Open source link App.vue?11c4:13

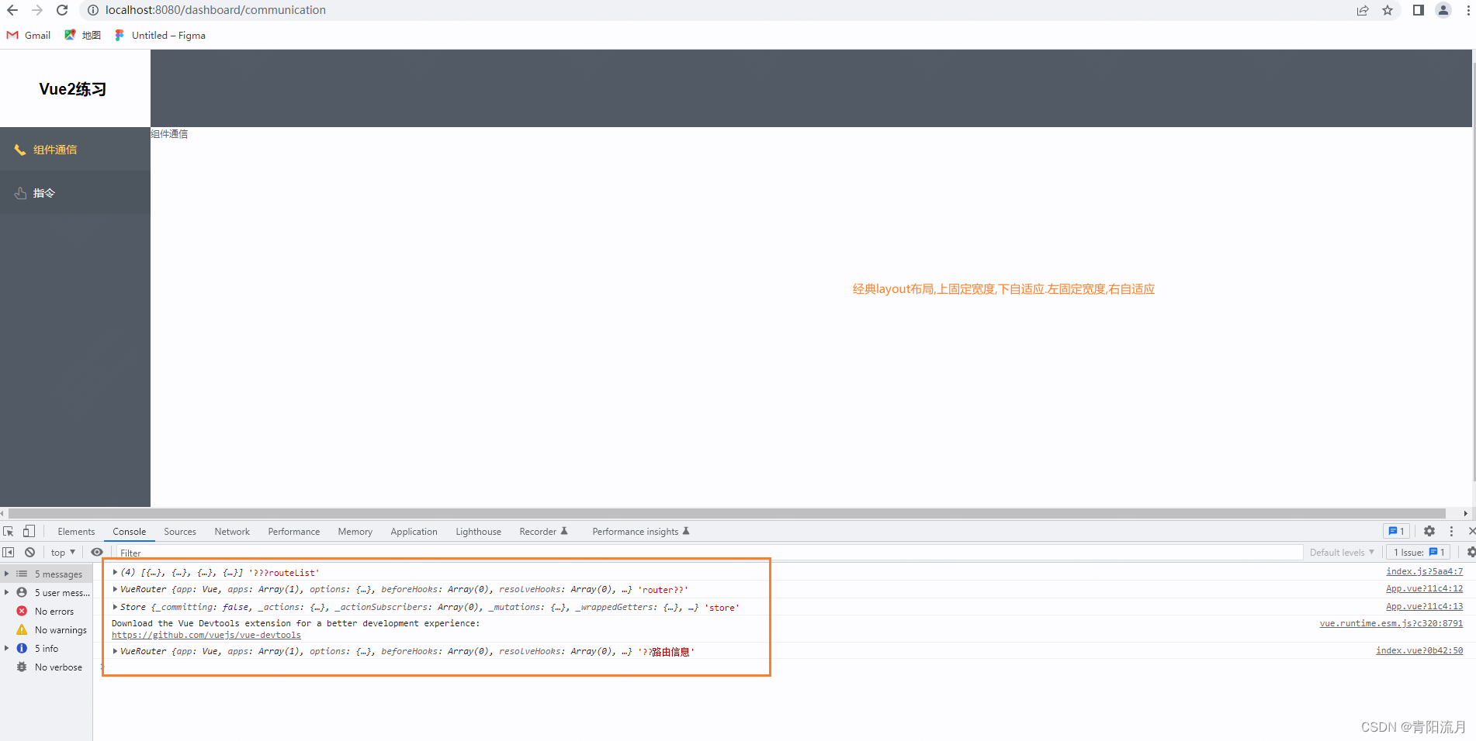(x=1424, y=606)
